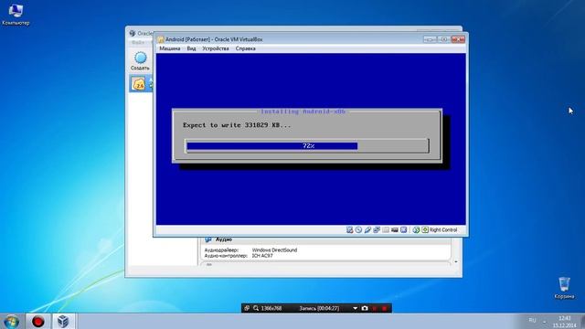The height and width of the screenshot is (329, 585).
Task: Open the Устройства menu
Action: (216, 48)
